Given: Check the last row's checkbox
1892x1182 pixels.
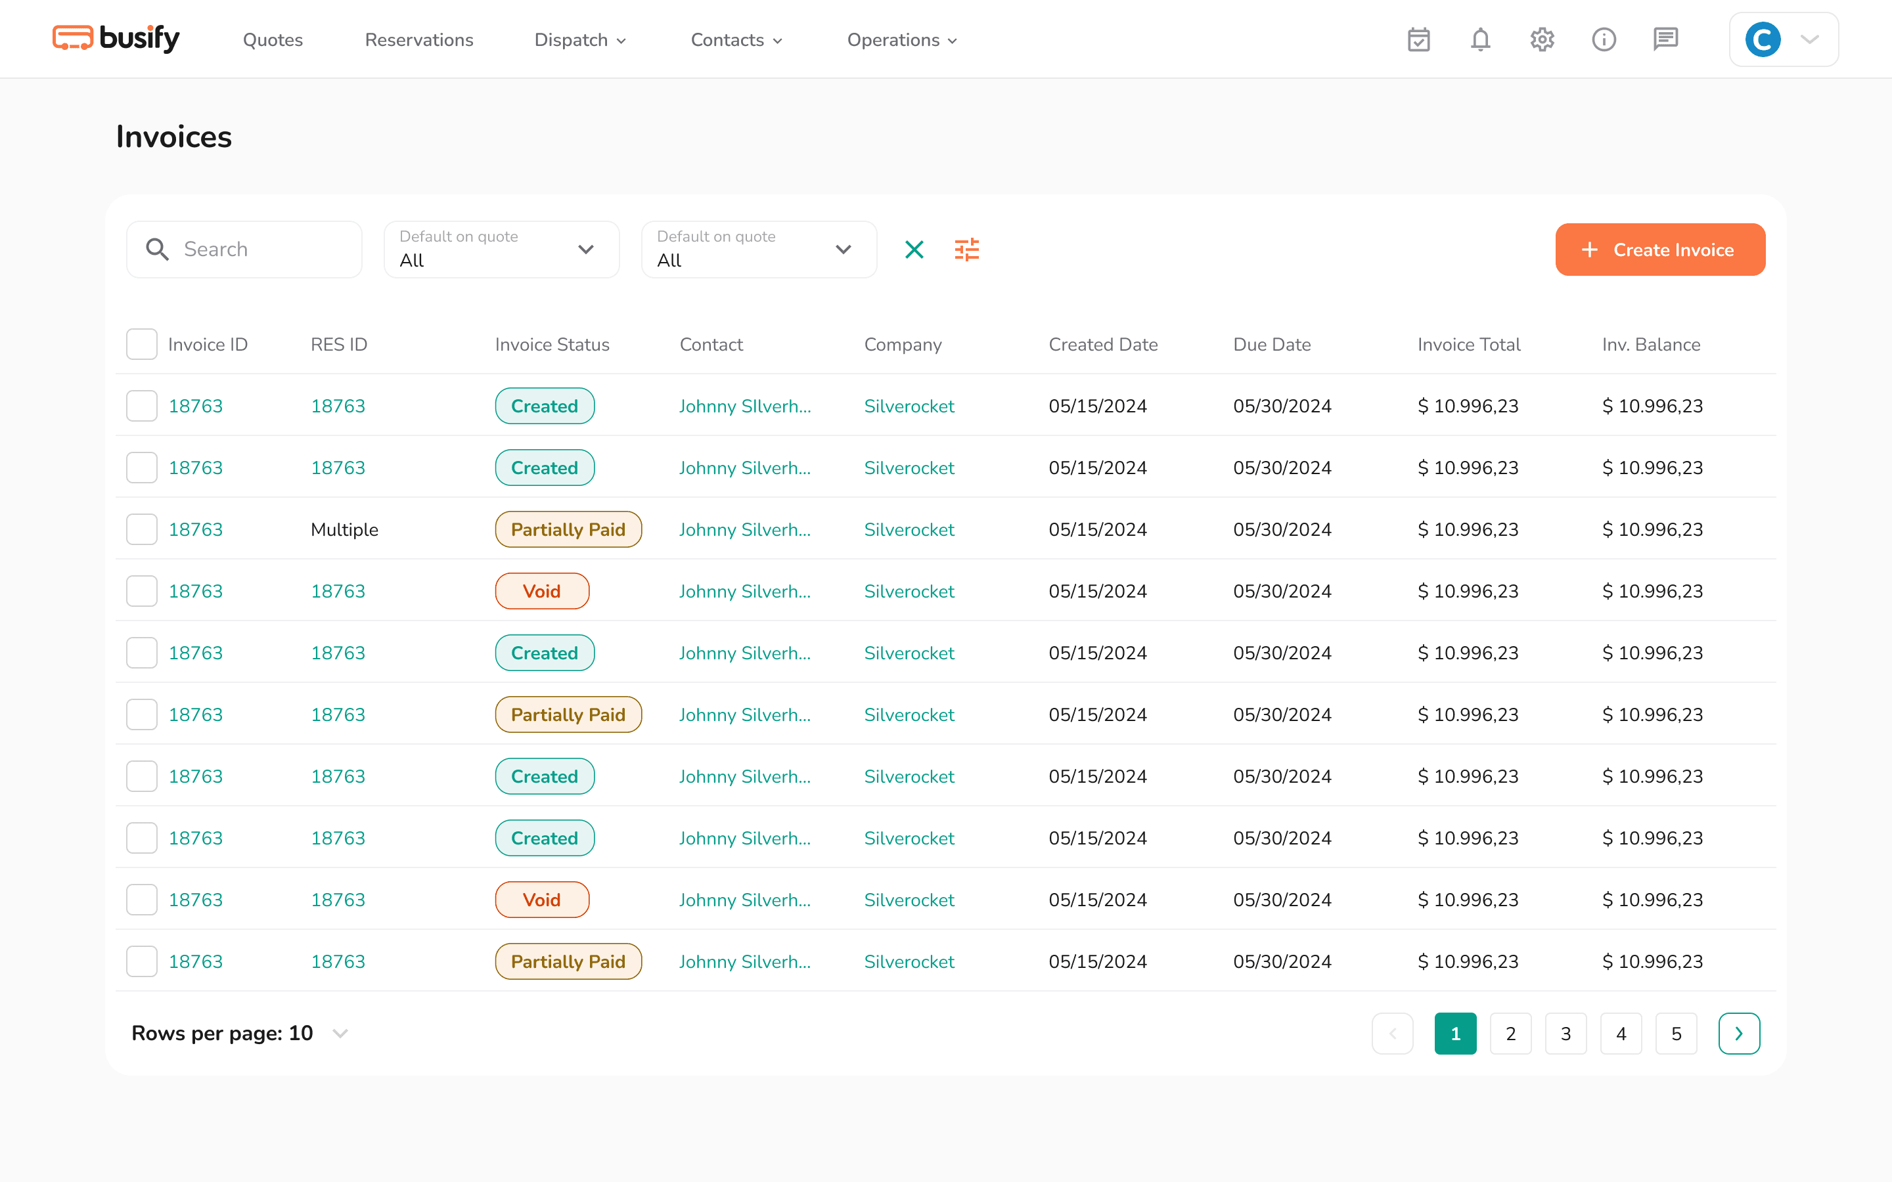Looking at the screenshot, I should (141, 961).
